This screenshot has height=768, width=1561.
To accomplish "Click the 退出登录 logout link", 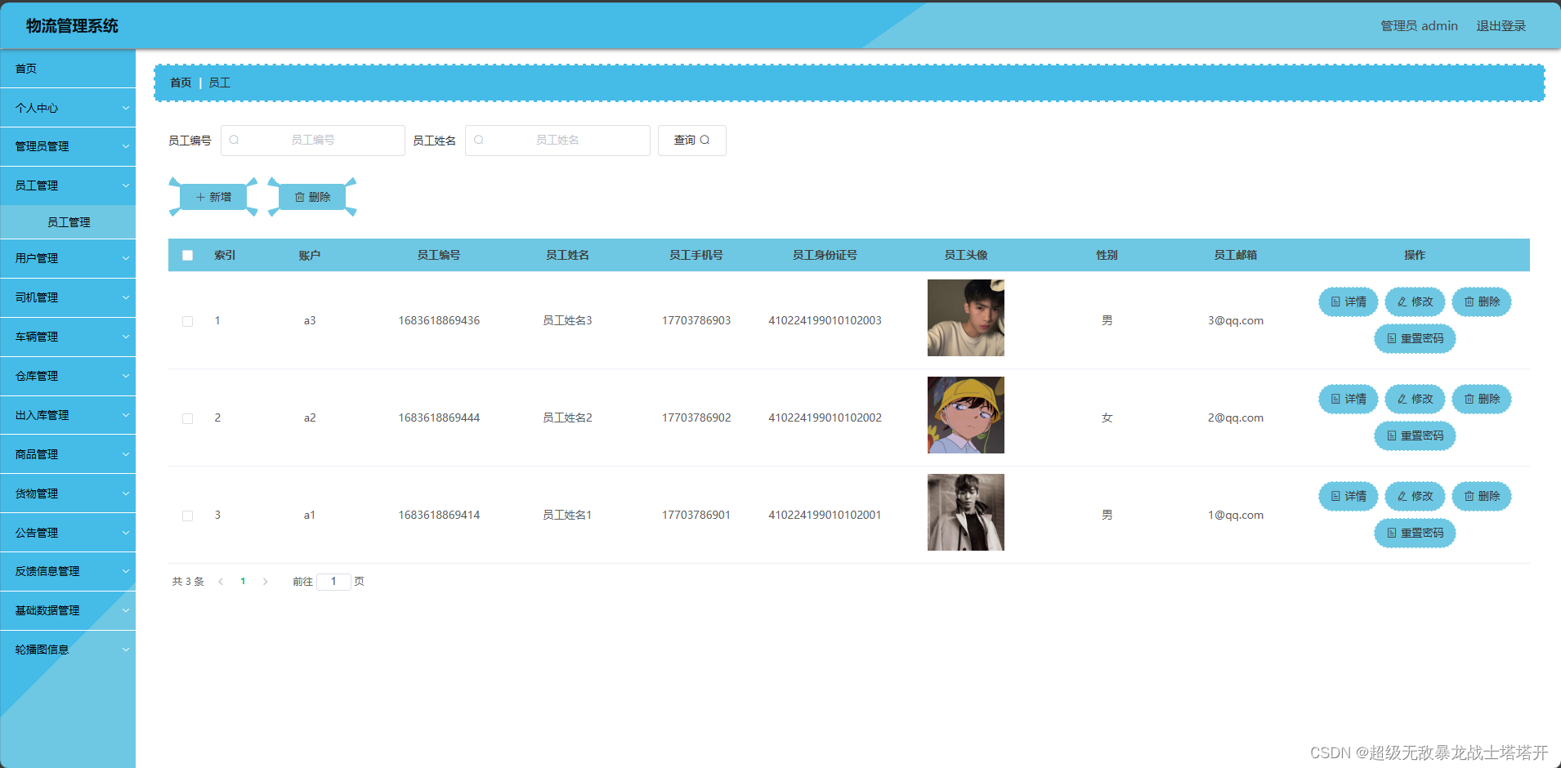I will pyautogui.click(x=1501, y=26).
